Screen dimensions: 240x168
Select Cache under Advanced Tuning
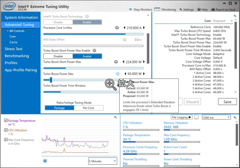coord(13,42)
